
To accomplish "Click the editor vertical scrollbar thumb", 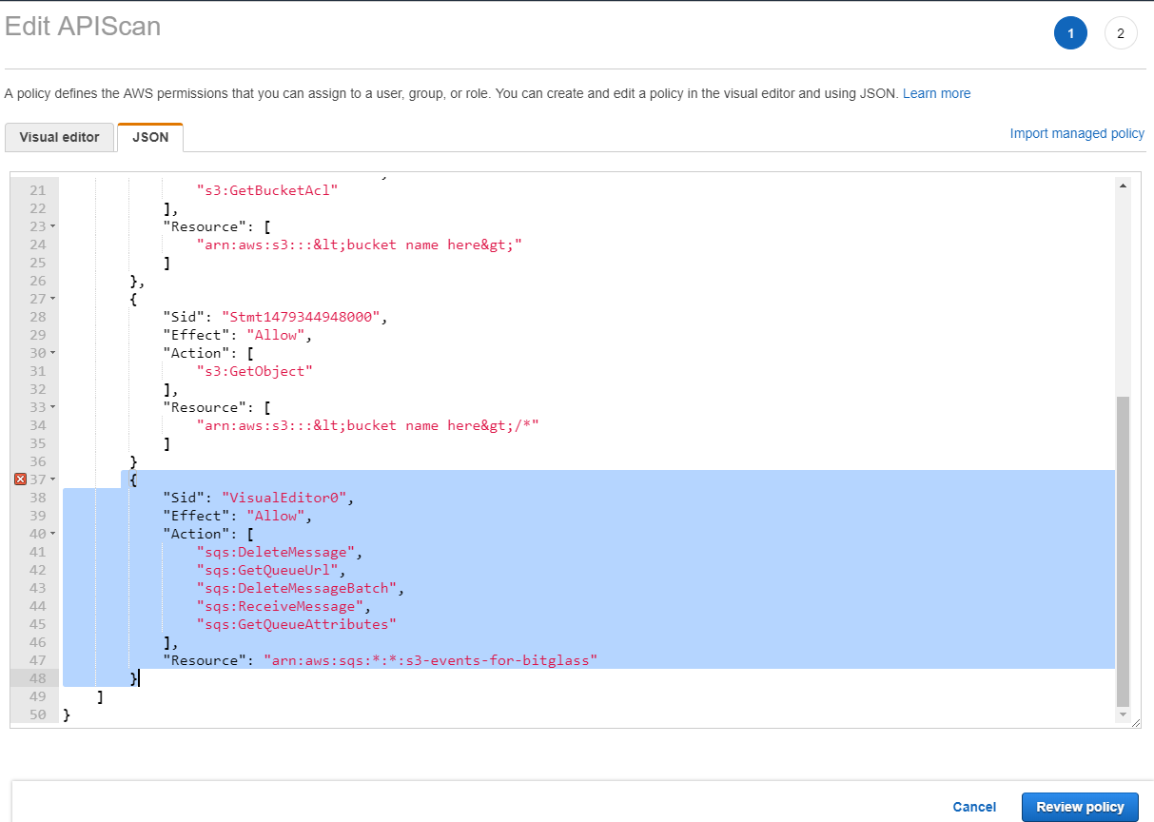I will pos(1124,550).
